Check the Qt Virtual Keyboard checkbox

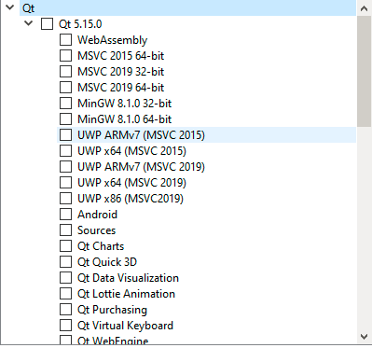65,326
